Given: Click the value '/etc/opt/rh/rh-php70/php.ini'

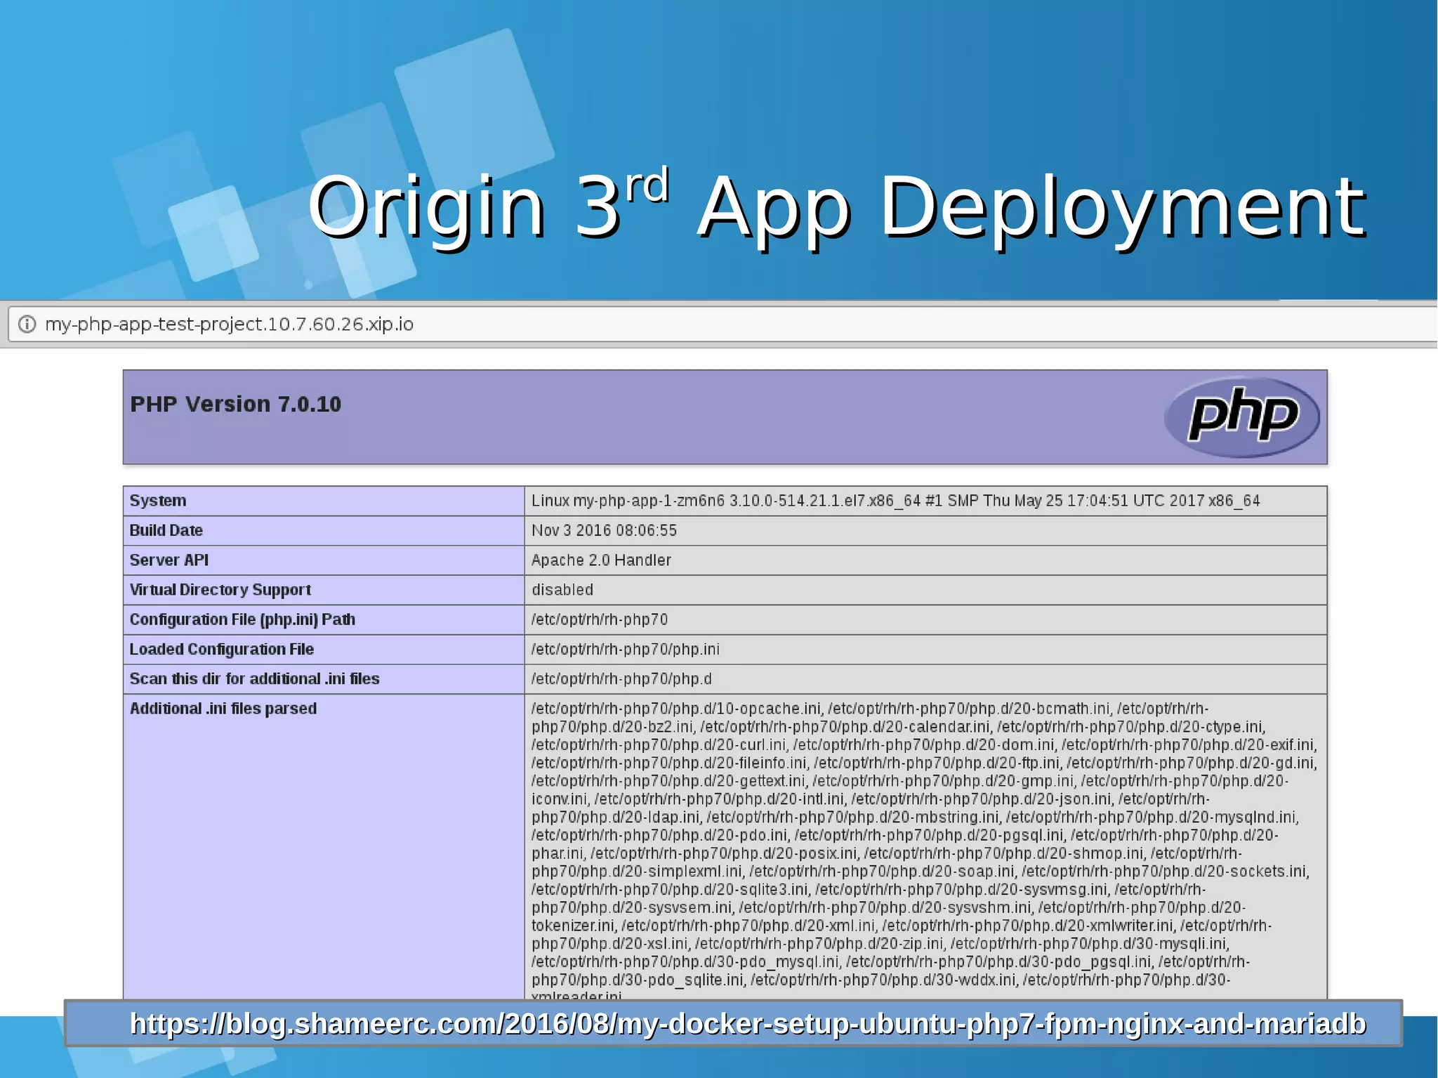Looking at the screenshot, I should [x=625, y=649].
